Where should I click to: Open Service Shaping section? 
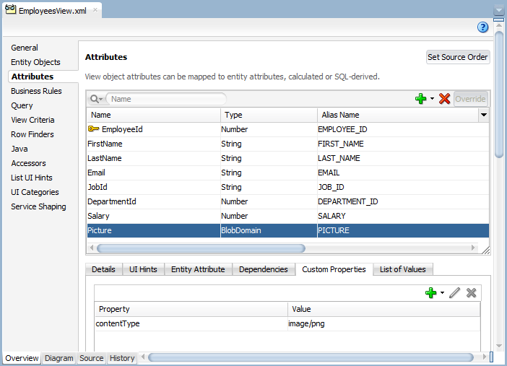click(38, 206)
